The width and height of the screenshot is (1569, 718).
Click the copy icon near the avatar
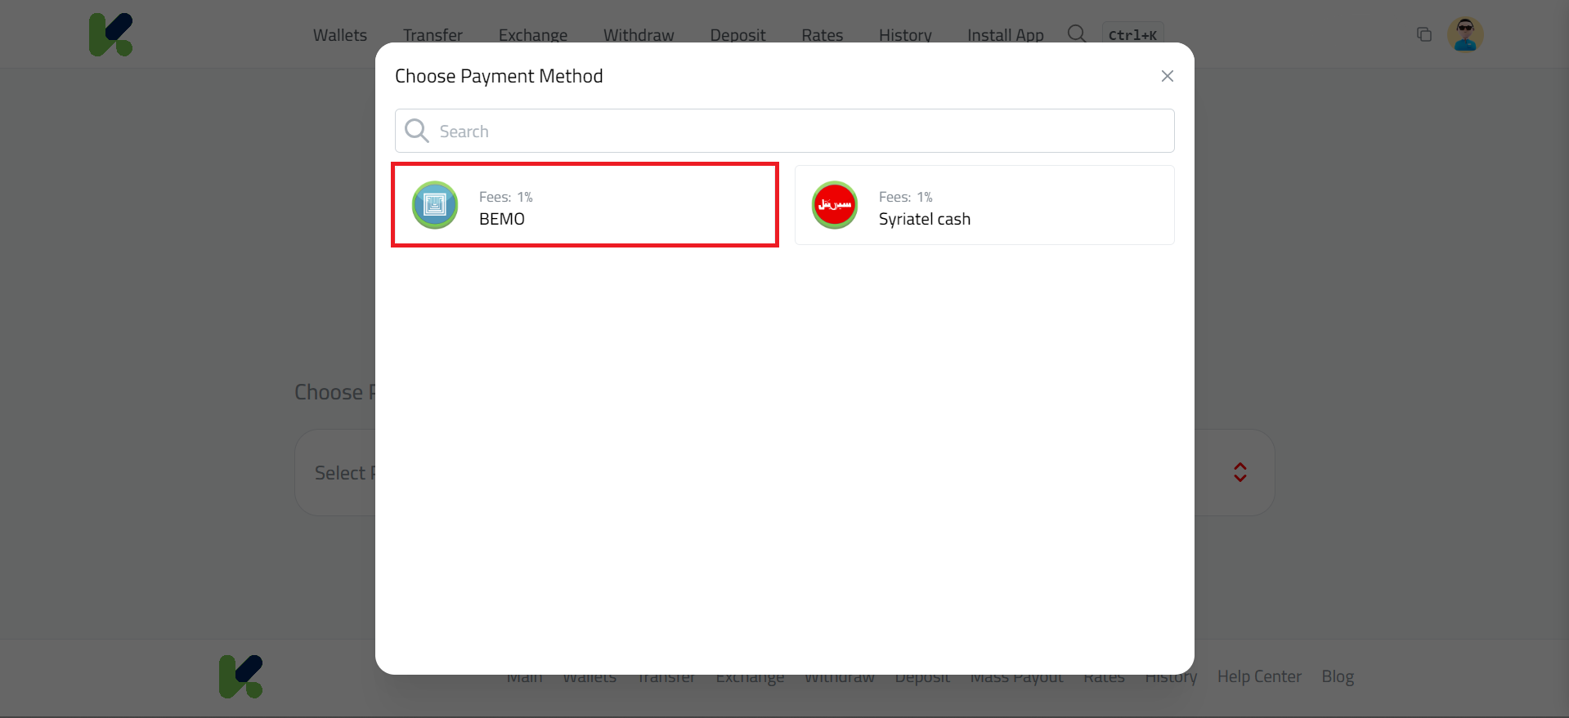coord(1424,34)
